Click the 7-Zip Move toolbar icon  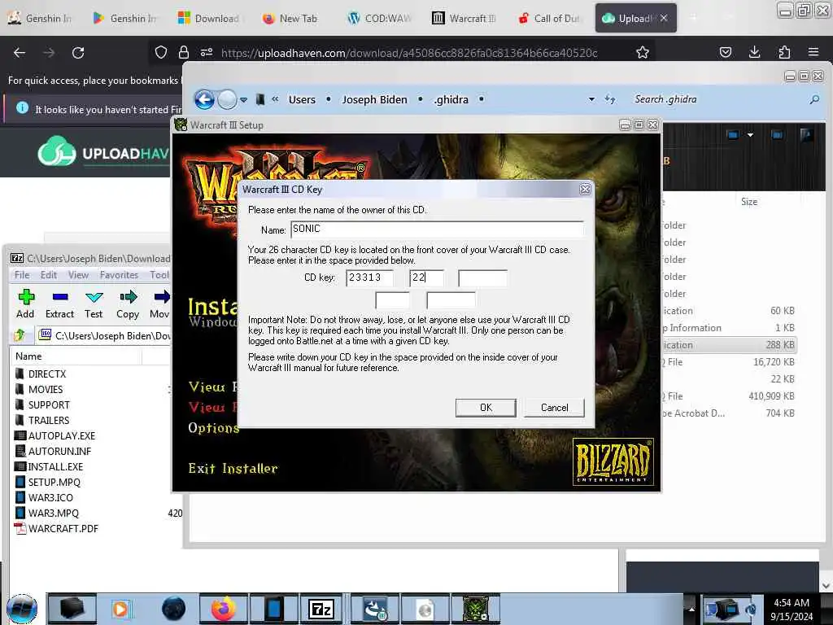coord(160,304)
